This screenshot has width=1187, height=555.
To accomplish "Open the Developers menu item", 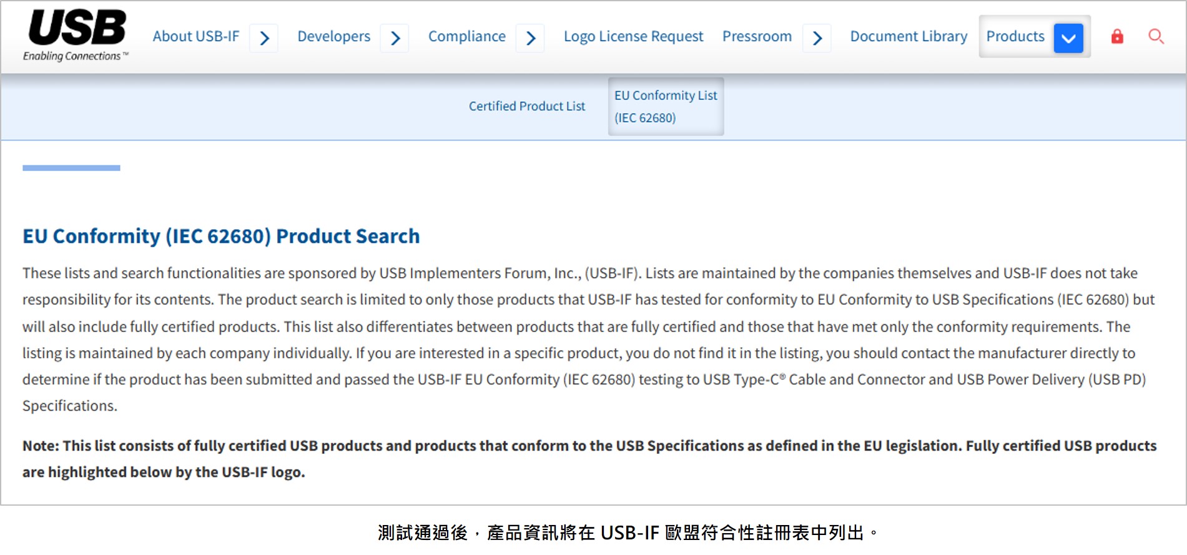I will (x=334, y=36).
